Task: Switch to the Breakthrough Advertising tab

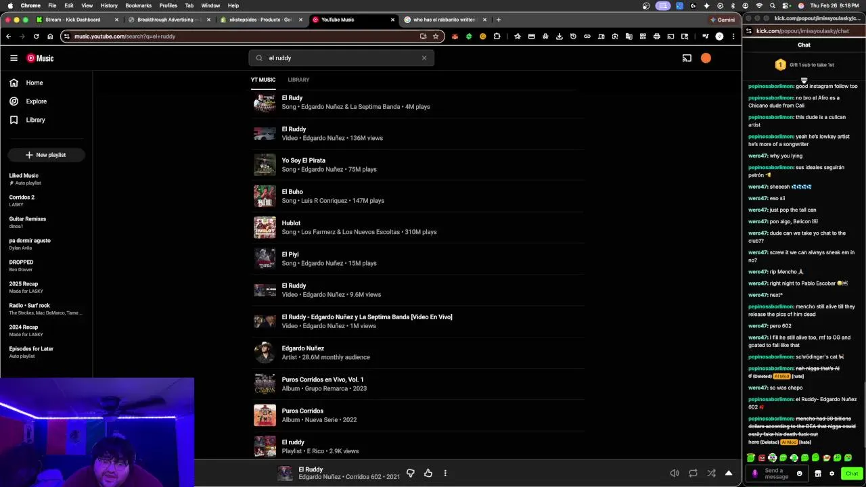Action: point(169,20)
